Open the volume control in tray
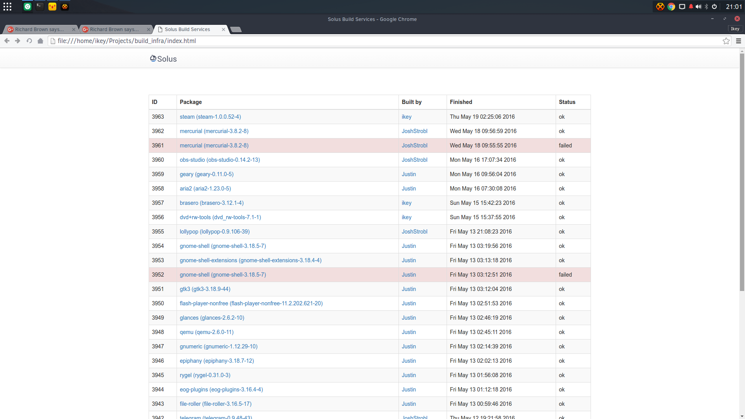This screenshot has height=419, width=745. (698, 7)
